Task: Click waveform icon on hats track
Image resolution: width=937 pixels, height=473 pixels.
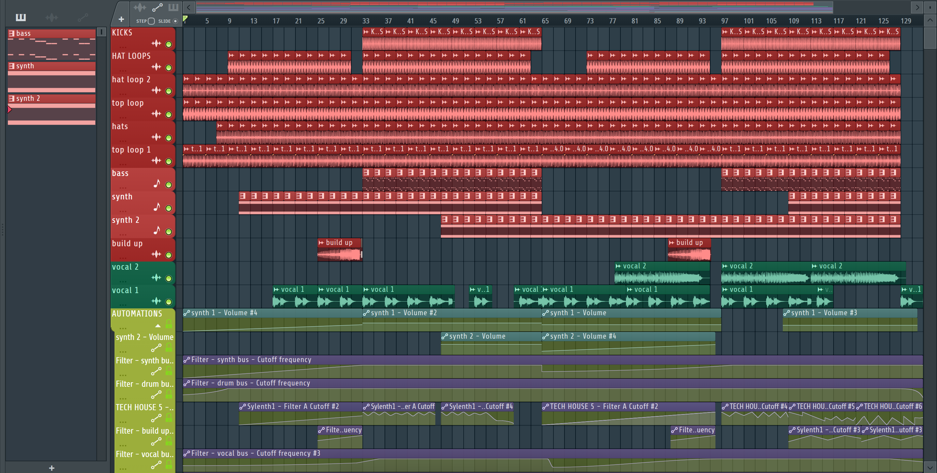Action: pyautogui.click(x=156, y=137)
